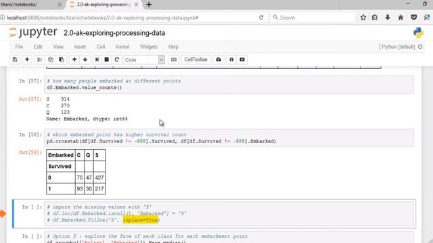The image size is (433, 243).
Task: Click the CellToolbar button
Action: 196,59
